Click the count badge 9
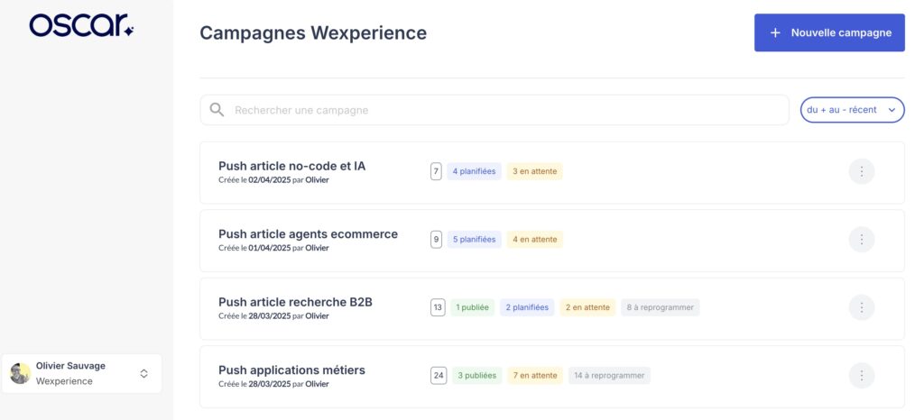Image resolution: width=924 pixels, height=420 pixels. 436,240
